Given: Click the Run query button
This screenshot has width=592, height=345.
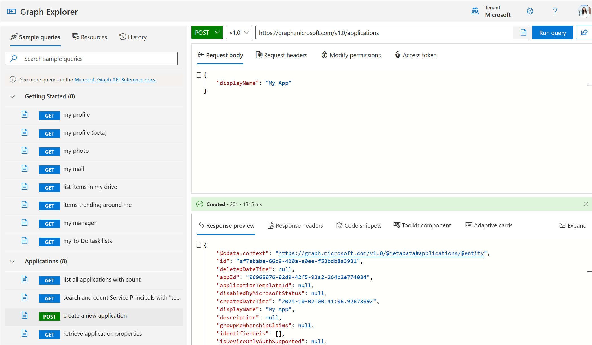Looking at the screenshot, I should point(553,32).
